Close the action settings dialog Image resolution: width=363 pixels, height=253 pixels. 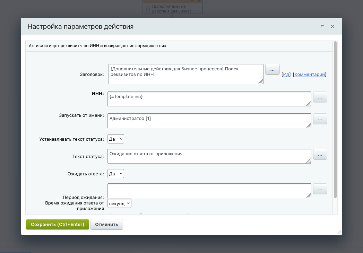click(x=332, y=27)
